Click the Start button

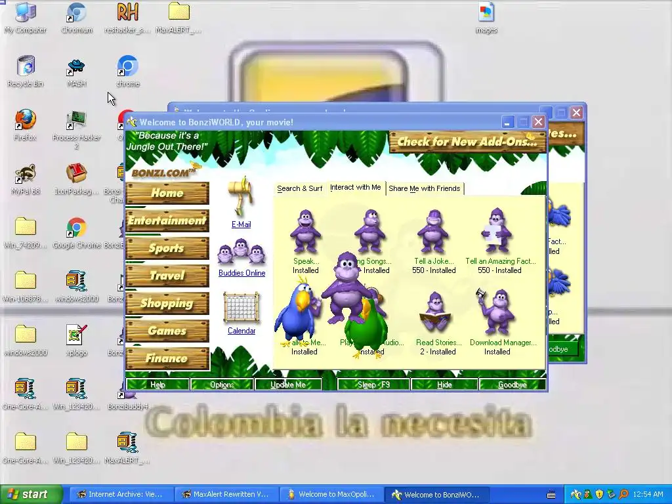point(31,495)
